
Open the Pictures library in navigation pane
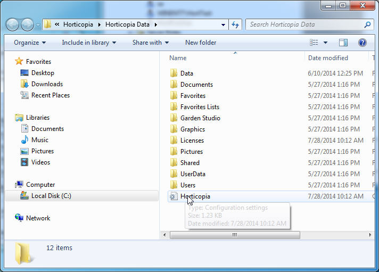[37, 151]
